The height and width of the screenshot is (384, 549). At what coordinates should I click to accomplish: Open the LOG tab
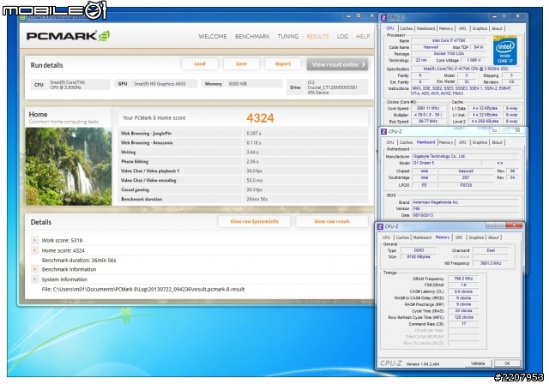[x=342, y=36]
